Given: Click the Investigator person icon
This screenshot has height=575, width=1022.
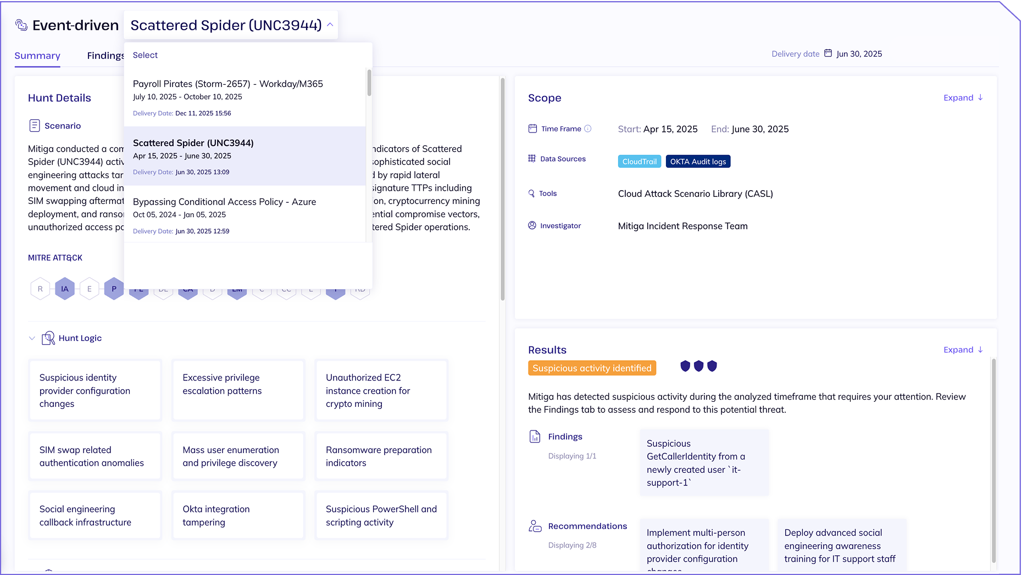Looking at the screenshot, I should [x=532, y=225].
